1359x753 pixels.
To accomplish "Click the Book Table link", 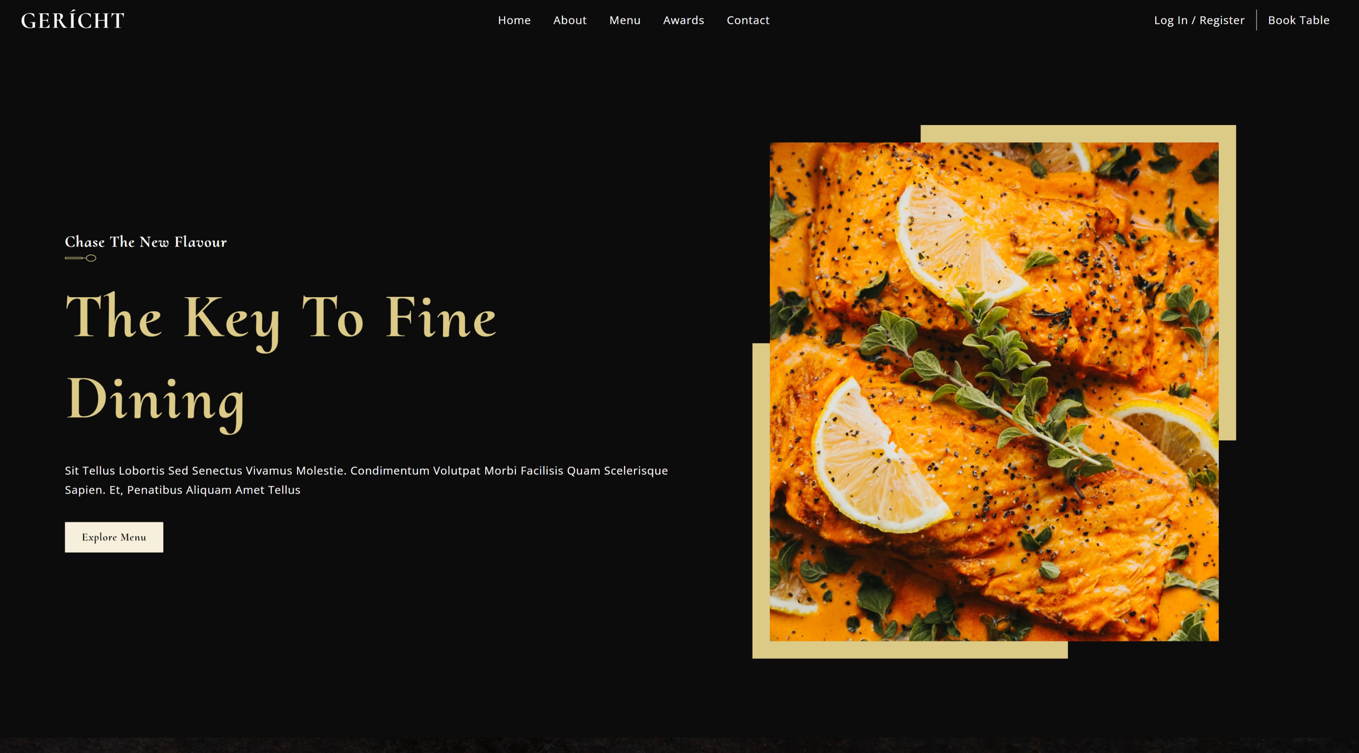I will 1298,20.
